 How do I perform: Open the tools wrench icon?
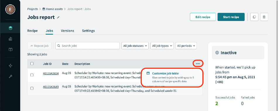pyautogui.click(x=11, y=76)
